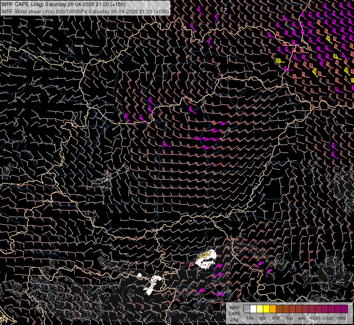
Task: Select the orange CAPE legend swatch
Action: point(273,309)
